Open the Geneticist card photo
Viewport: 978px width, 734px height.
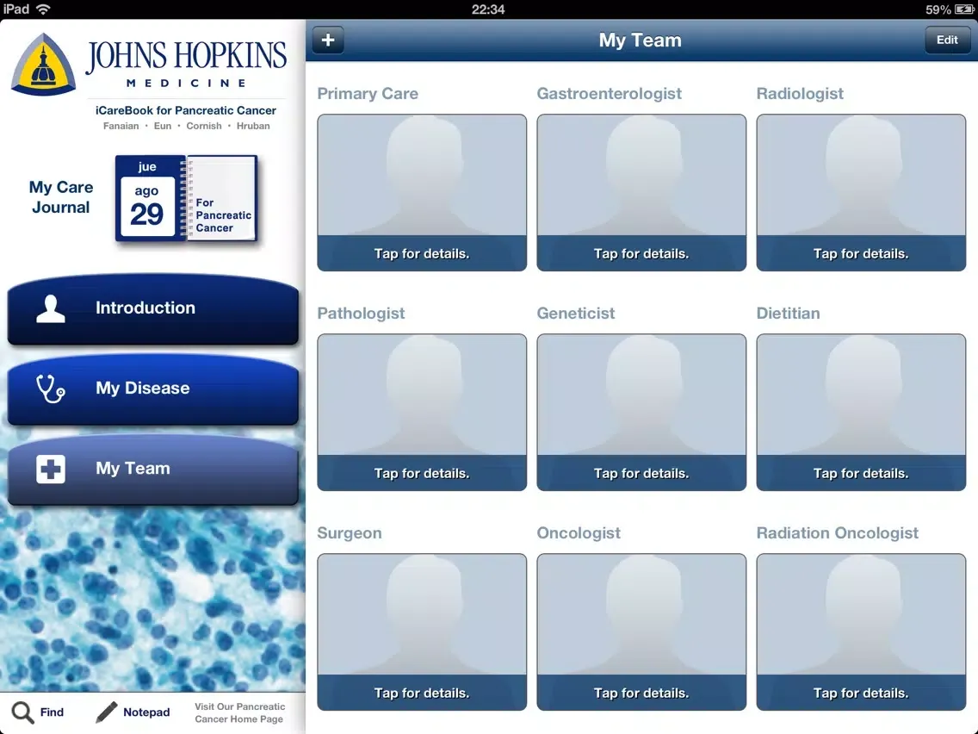pyautogui.click(x=641, y=395)
